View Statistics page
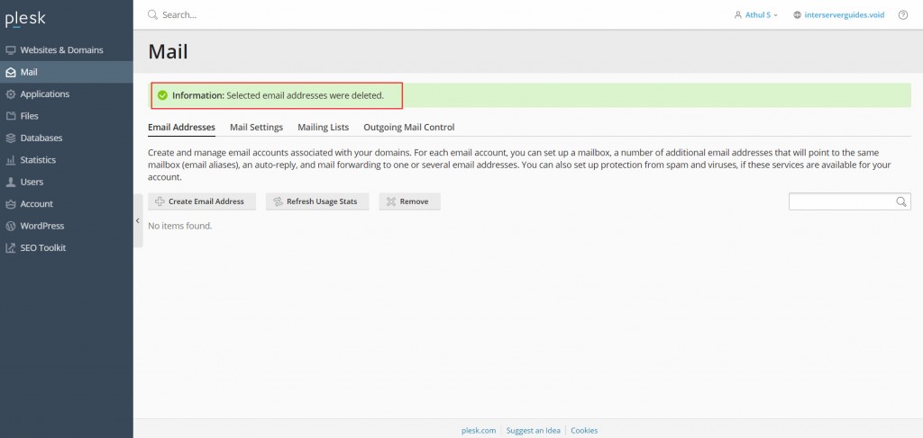 [38, 160]
